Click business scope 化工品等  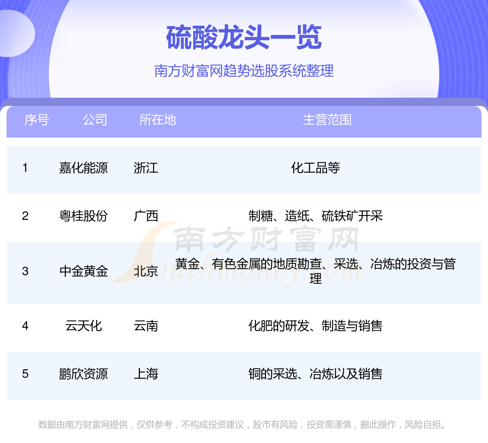[316, 168]
